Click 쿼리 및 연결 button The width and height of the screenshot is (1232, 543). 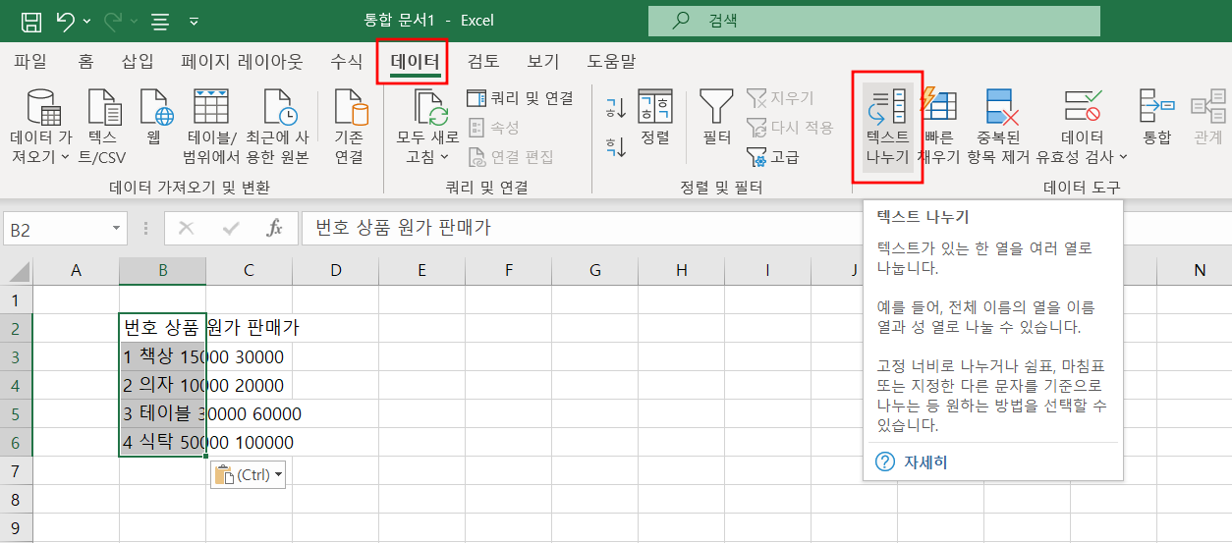point(520,98)
